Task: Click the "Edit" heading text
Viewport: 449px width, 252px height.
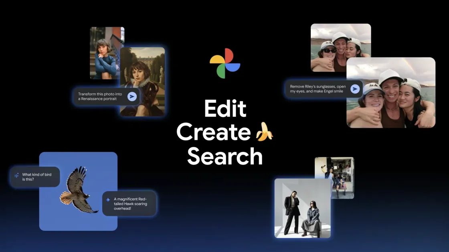Action: (225, 108)
